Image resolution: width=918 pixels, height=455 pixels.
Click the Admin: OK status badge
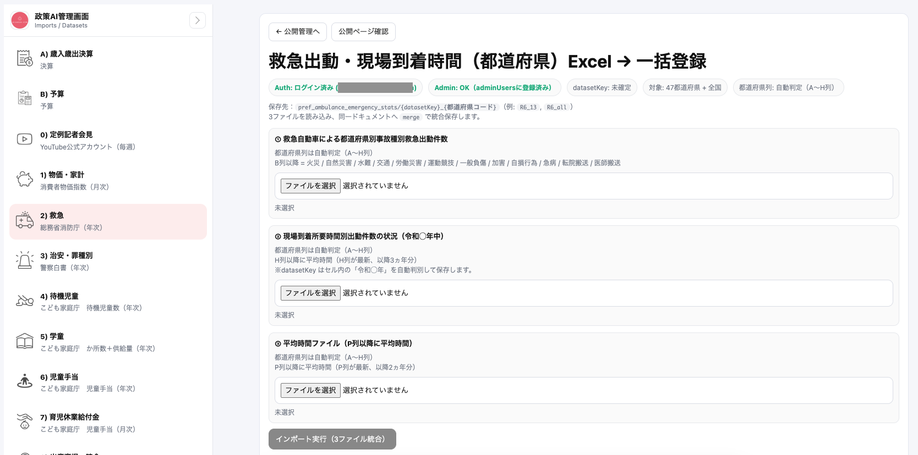(x=494, y=87)
